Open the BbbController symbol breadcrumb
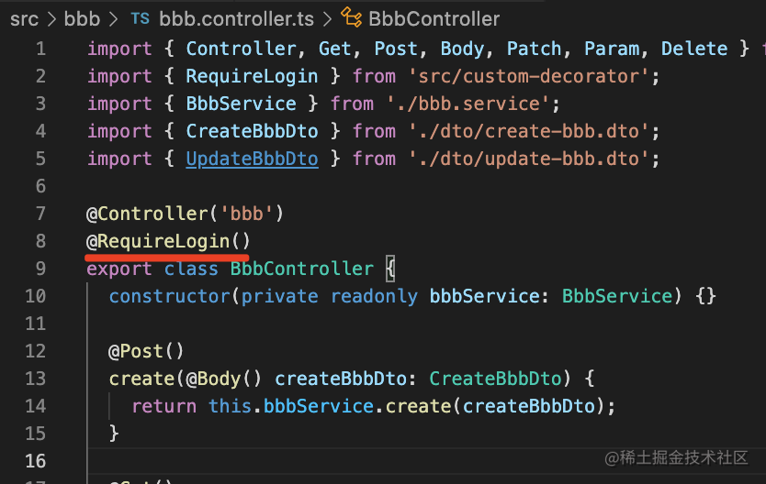 click(433, 18)
